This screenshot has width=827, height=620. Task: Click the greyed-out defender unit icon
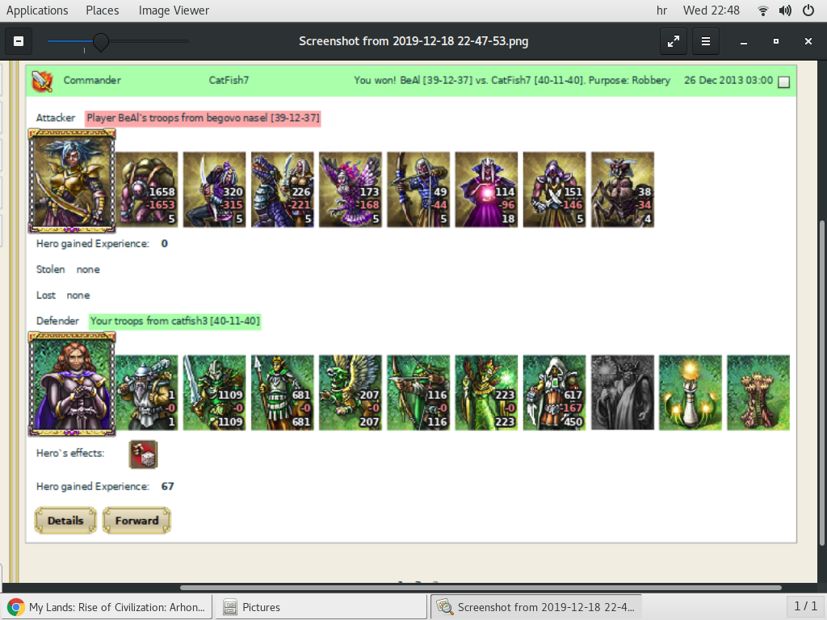coord(623,392)
